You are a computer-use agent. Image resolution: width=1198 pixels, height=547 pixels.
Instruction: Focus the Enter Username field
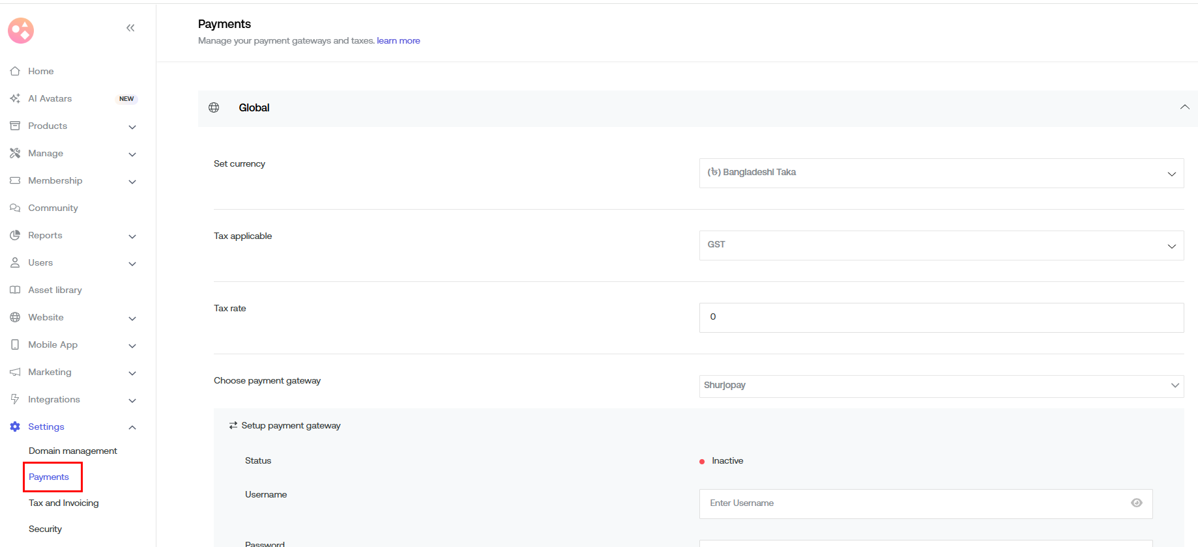(913, 503)
